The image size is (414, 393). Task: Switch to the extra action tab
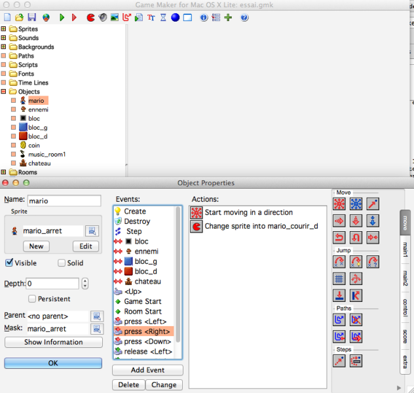point(405,362)
